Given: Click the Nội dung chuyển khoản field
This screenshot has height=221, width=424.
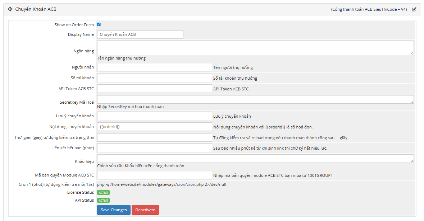Looking at the screenshot, I should pyautogui.click(x=155, y=127).
